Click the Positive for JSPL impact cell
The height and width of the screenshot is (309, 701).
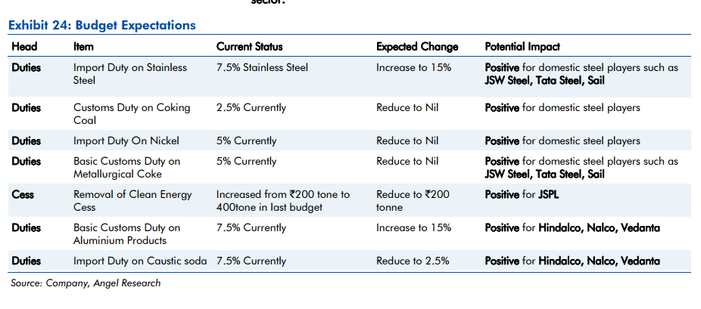tap(522, 194)
